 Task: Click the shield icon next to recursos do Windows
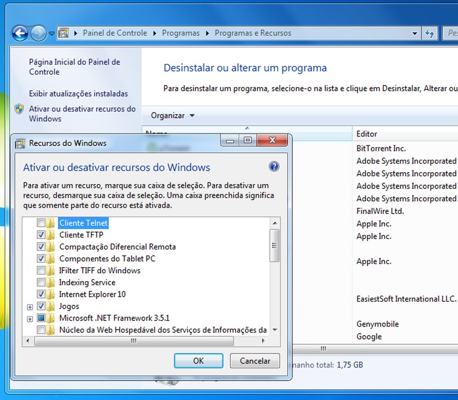click(18, 109)
